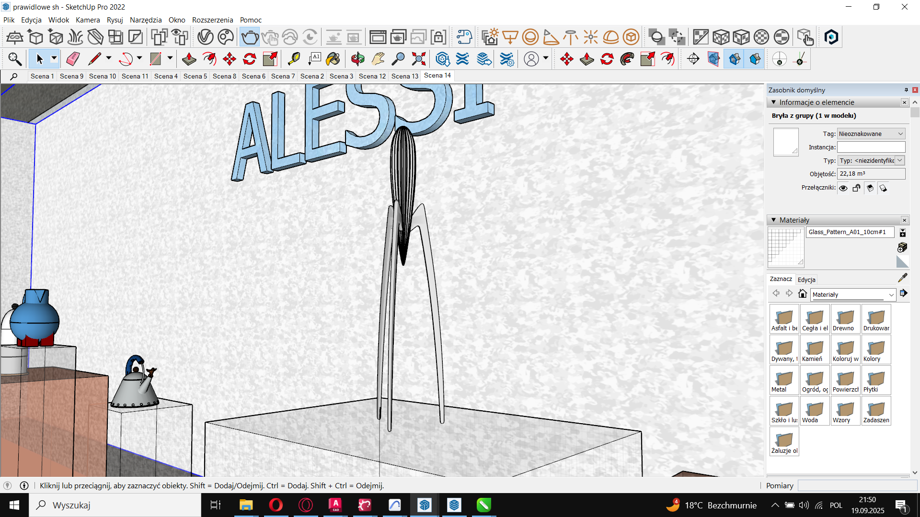Screen dimensions: 920x517
Task: Toggle the lock switch for element
Action: 857,188
